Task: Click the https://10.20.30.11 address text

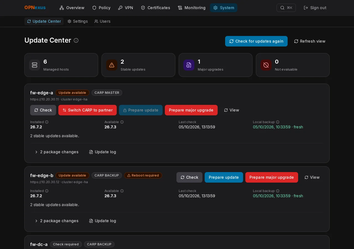Action: click(x=45, y=99)
